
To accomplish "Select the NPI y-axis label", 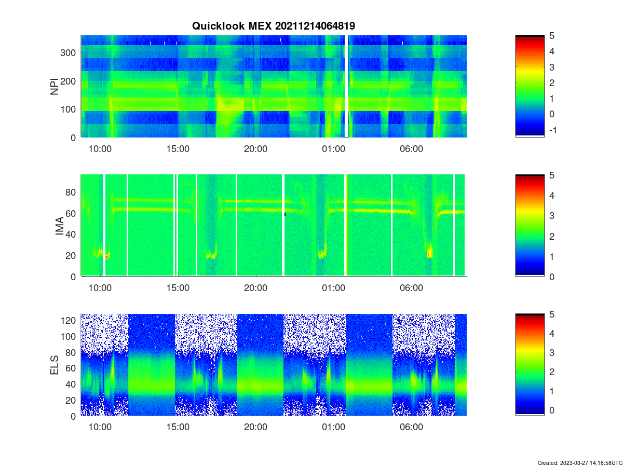I will coord(55,87).
